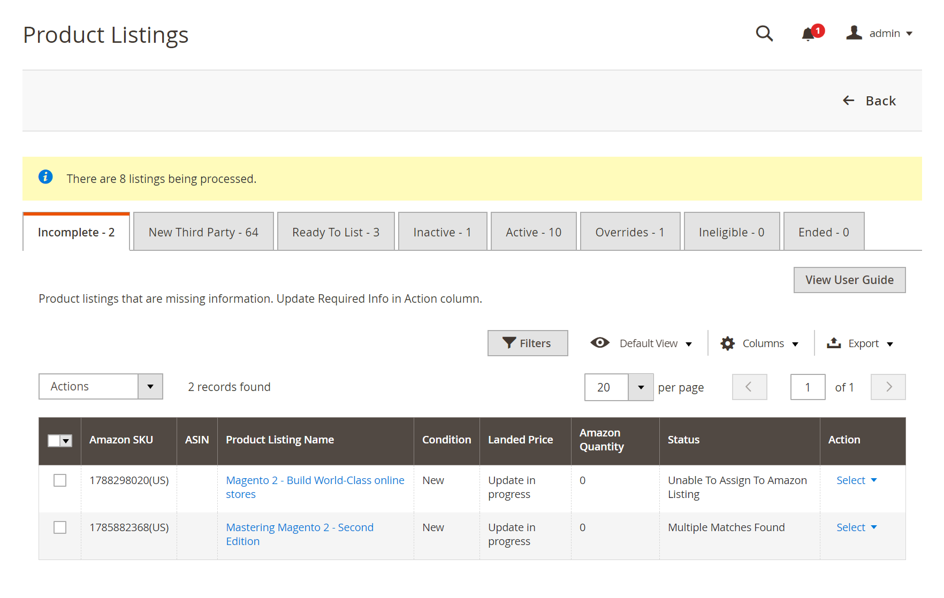Sort by Amazon Quantity column header
Viewport: 944px width, 598px height.
click(615, 441)
